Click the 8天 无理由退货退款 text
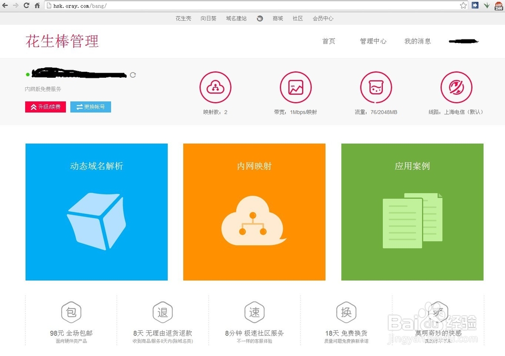The width and height of the screenshot is (505, 356). coord(163,333)
